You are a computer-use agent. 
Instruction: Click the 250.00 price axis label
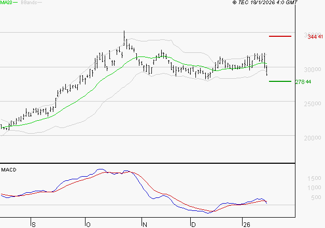[x=313, y=104]
